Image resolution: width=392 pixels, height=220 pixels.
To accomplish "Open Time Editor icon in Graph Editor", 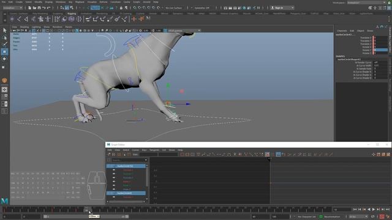I will coord(388,155).
